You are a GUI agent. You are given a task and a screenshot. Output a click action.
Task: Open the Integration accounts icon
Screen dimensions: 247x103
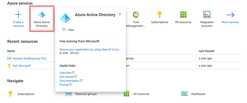(207, 15)
